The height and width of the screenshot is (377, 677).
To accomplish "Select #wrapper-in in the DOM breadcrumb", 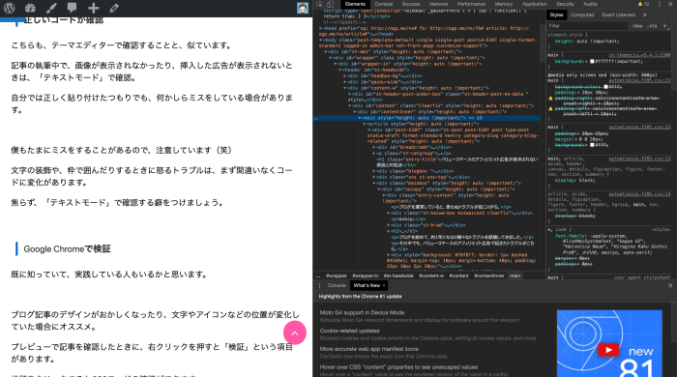I will coord(366,275).
